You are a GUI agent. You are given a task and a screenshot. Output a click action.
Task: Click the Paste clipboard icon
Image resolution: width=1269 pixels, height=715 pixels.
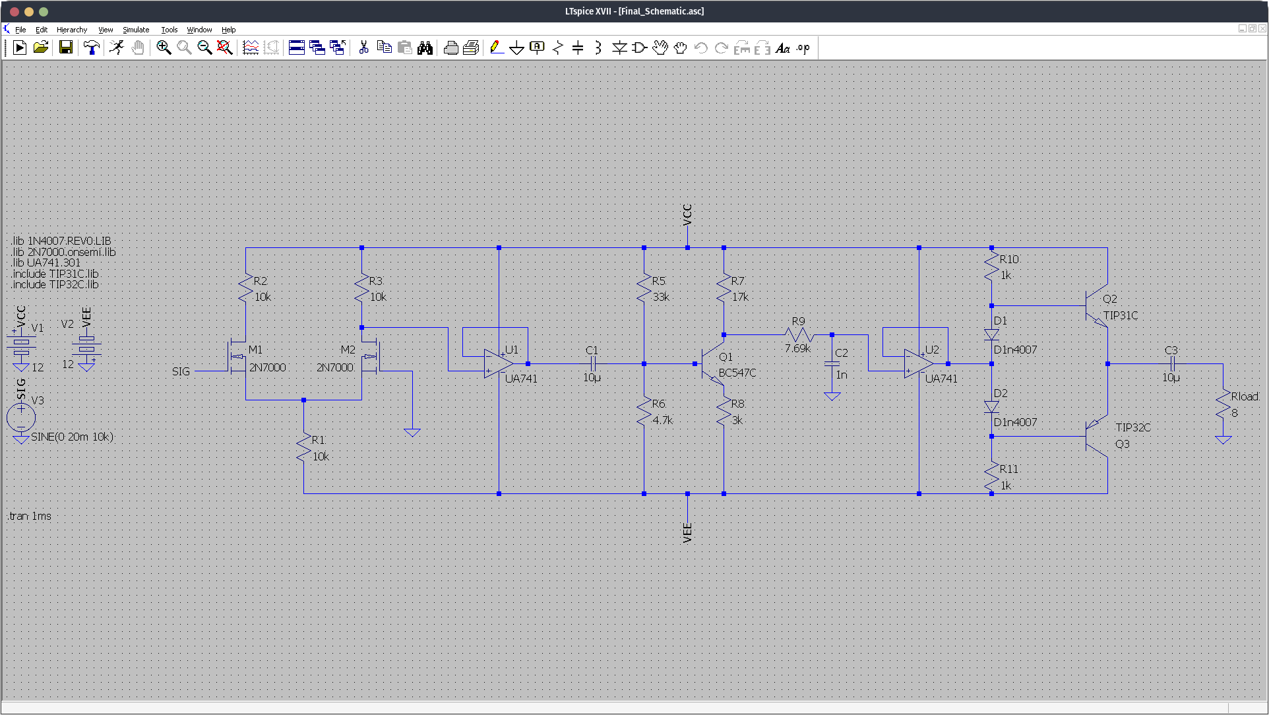[x=405, y=47]
